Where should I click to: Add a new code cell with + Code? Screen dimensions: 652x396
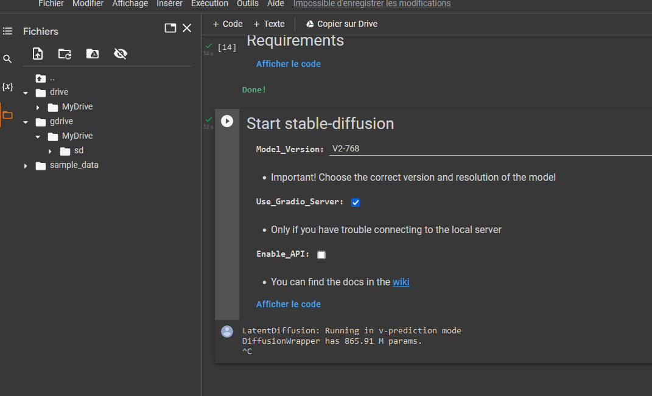pyautogui.click(x=226, y=24)
